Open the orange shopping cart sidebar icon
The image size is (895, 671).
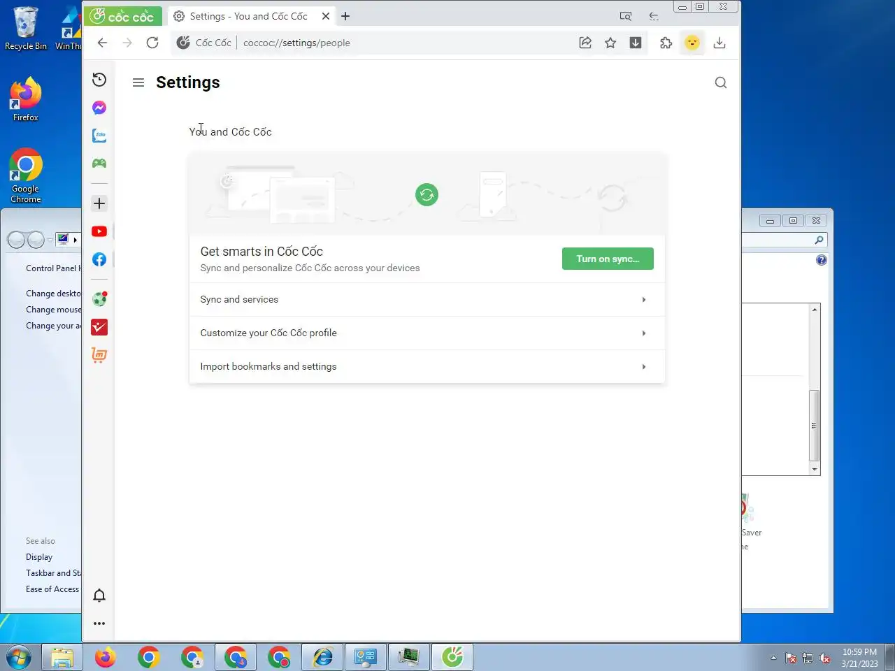(99, 355)
